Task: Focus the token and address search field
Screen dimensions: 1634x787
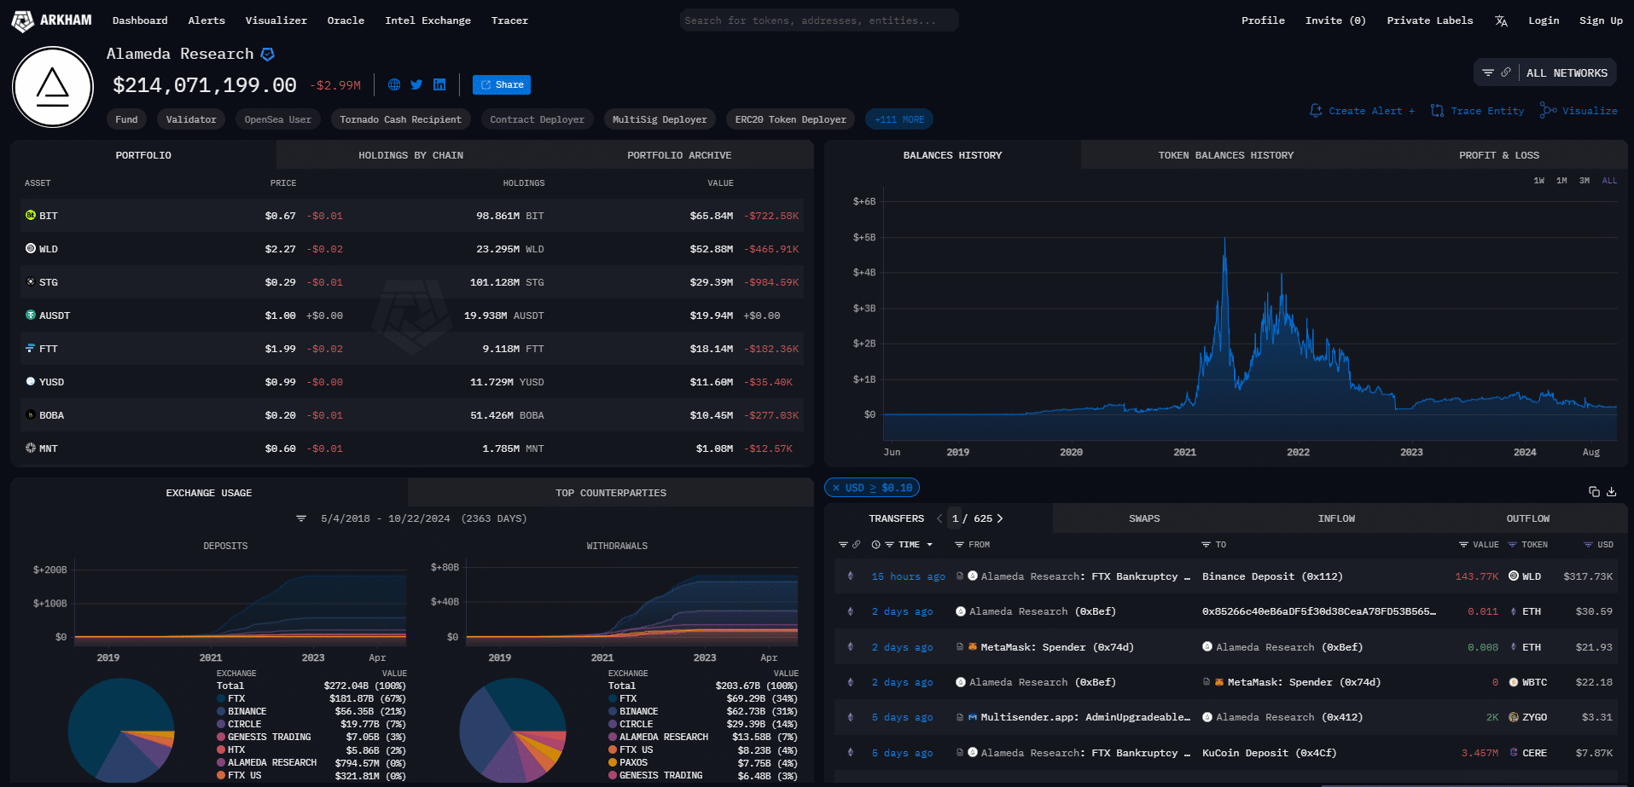Action: click(x=818, y=20)
